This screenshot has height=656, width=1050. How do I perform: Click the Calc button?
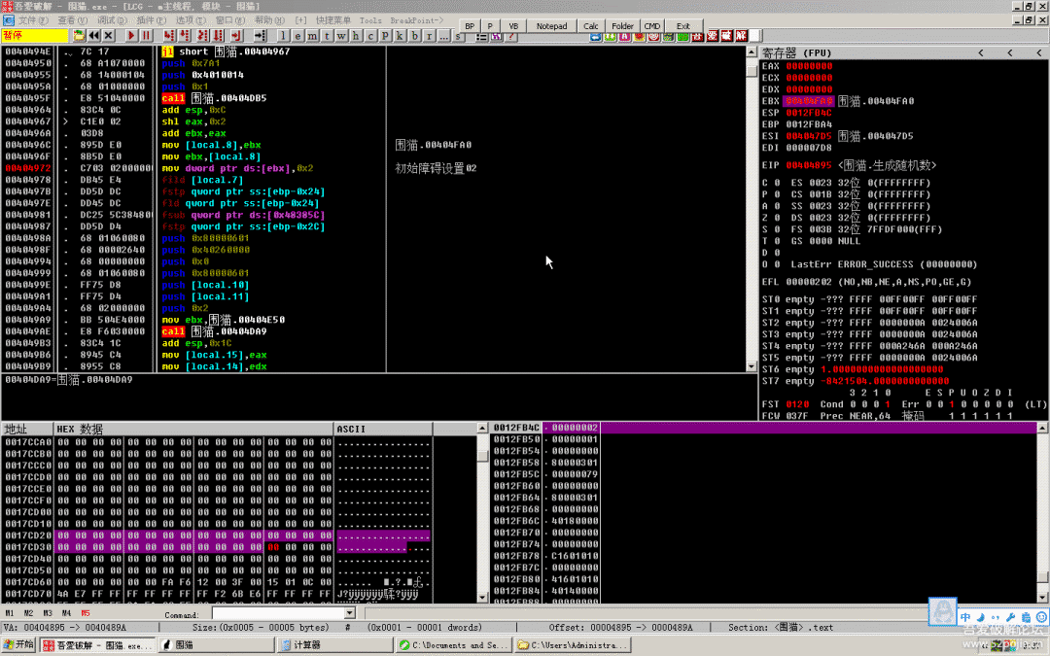click(591, 26)
